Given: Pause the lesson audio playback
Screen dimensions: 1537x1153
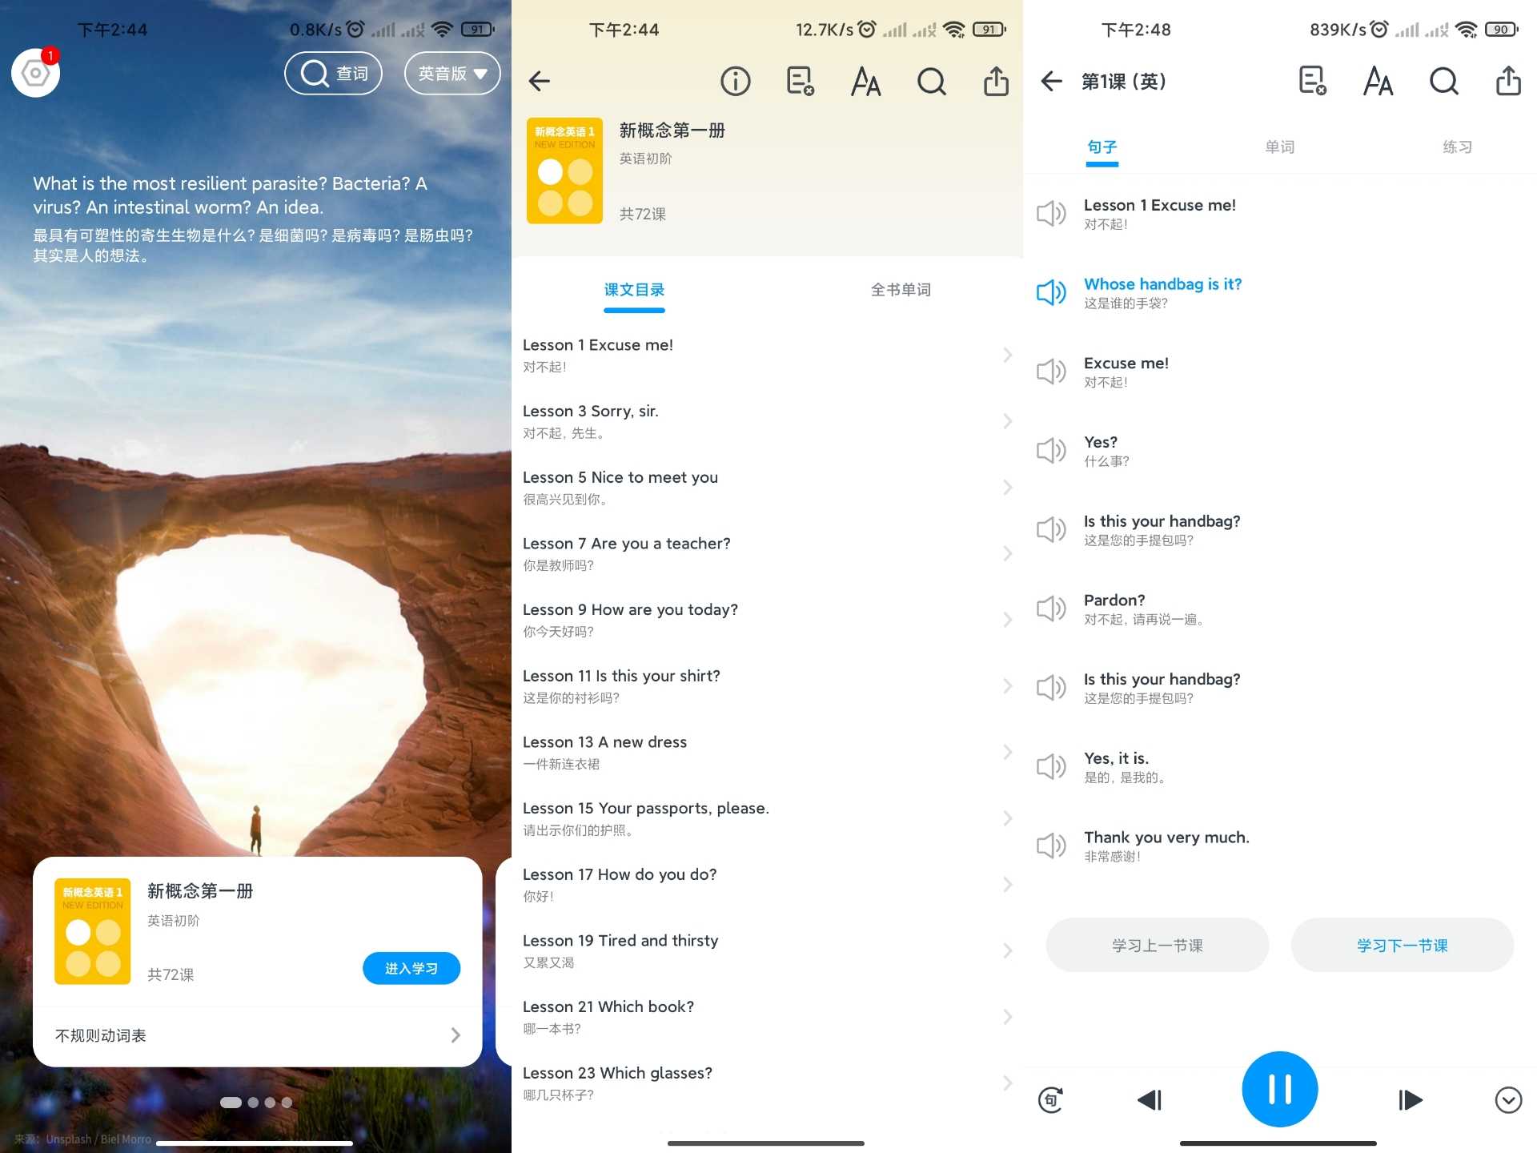Looking at the screenshot, I should [1279, 1090].
